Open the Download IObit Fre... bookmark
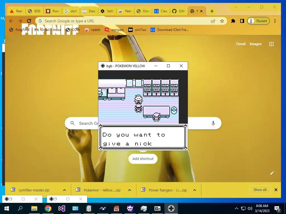286x214 pixels. click(170, 30)
